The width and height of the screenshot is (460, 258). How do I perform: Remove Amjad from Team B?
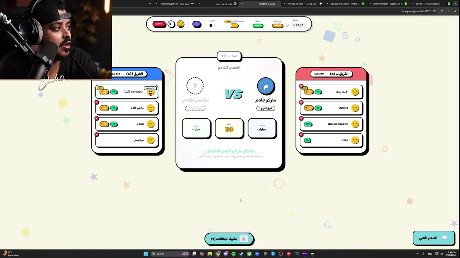tap(301, 102)
